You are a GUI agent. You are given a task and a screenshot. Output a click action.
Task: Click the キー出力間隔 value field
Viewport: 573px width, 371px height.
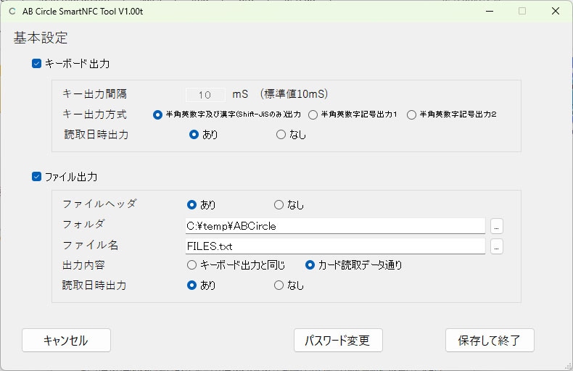pyautogui.click(x=205, y=95)
